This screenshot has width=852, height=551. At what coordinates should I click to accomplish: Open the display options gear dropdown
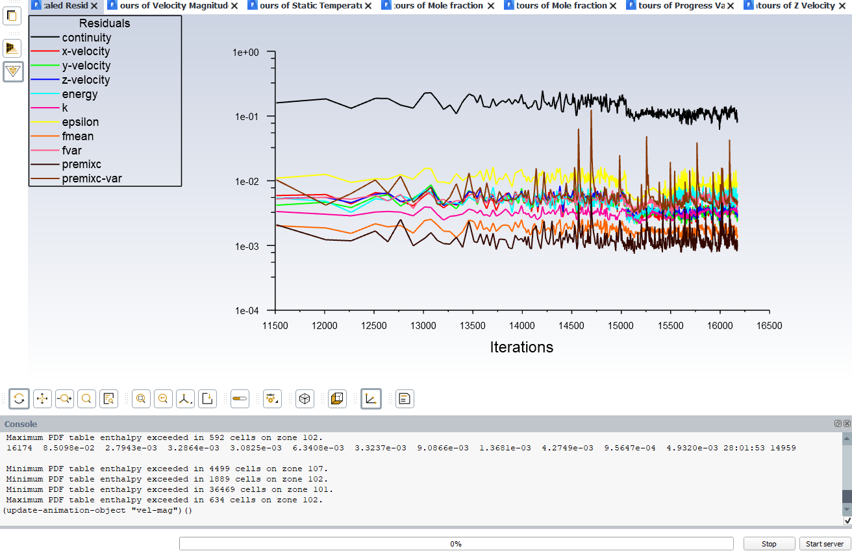[x=272, y=398]
